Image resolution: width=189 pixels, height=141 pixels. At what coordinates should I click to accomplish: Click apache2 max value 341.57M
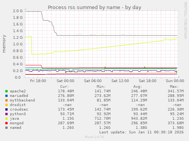[176, 91]
